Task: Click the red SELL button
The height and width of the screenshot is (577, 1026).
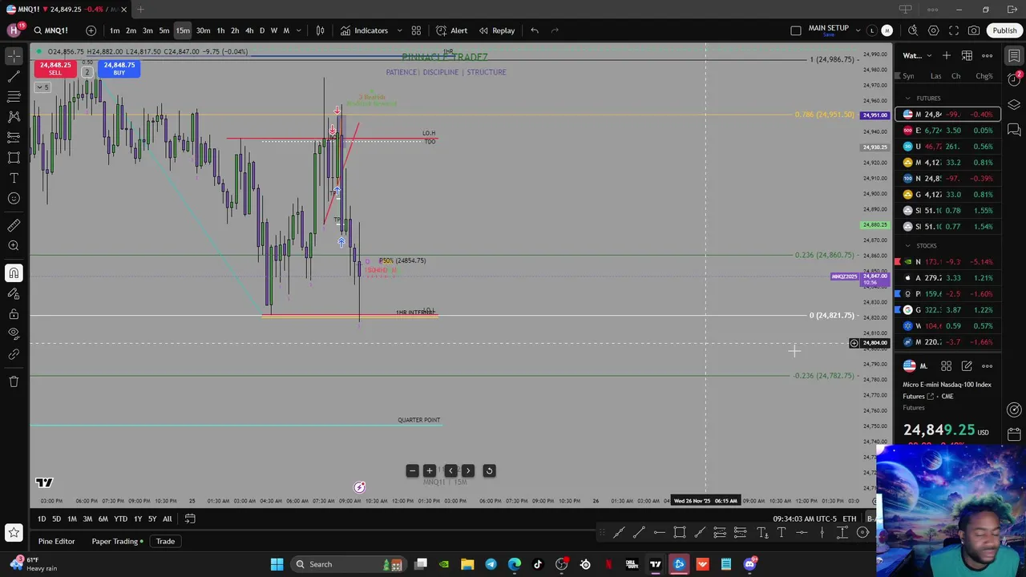Action: tap(55, 69)
